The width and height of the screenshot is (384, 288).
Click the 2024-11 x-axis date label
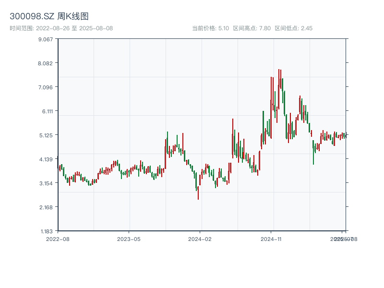271,239
